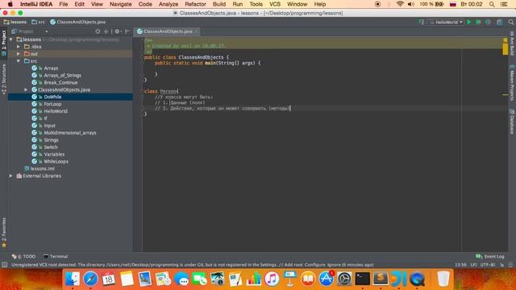Open Search Everywhere magnifier in IDE toolbar
The width and height of the screenshot is (516, 290).
click(x=510, y=22)
